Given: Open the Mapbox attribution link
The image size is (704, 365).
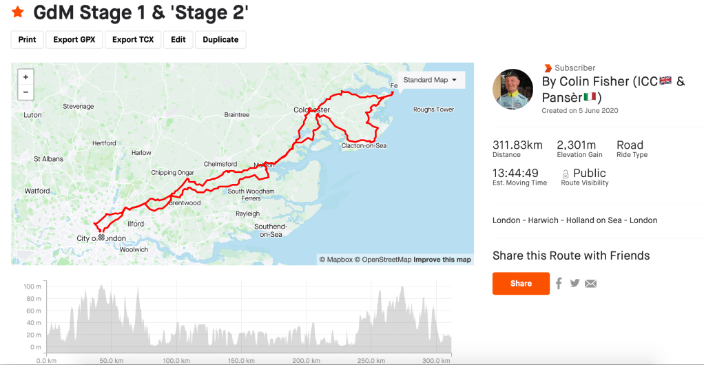Looking at the screenshot, I should tap(339, 260).
